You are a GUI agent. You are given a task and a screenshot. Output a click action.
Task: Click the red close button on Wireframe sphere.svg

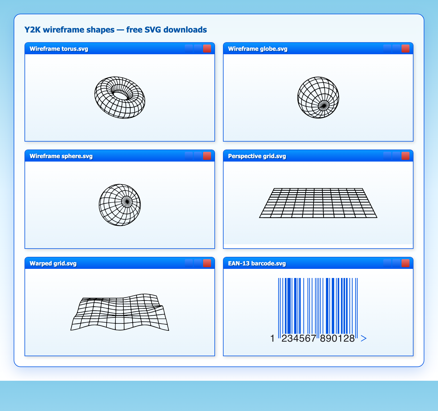[x=207, y=156]
